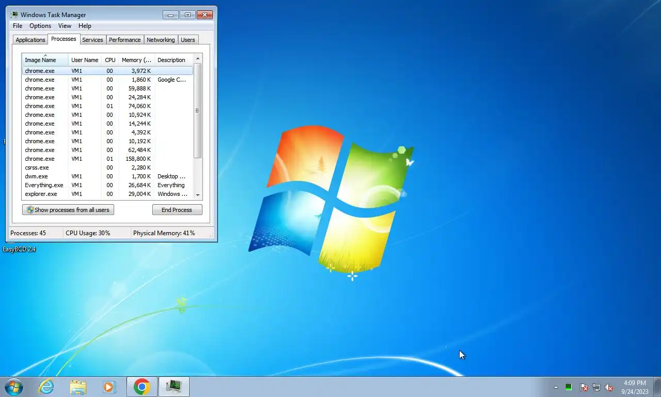Select the dwm.exe process
The height and width of the screenshot is (397, 661).
(107, 176)
